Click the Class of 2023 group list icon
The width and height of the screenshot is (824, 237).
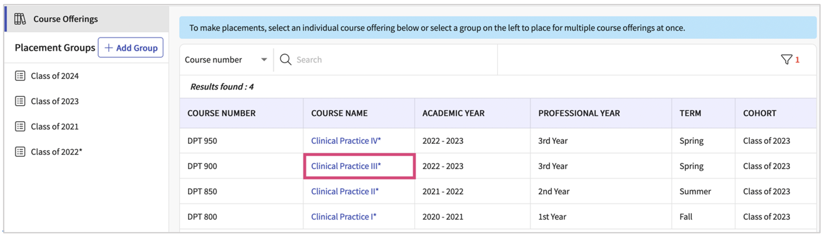(20, 101)
